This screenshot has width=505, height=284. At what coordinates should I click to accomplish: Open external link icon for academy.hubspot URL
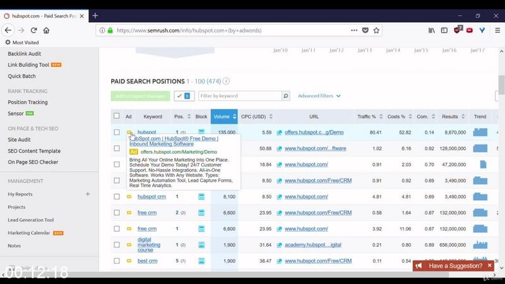[279, 245]
